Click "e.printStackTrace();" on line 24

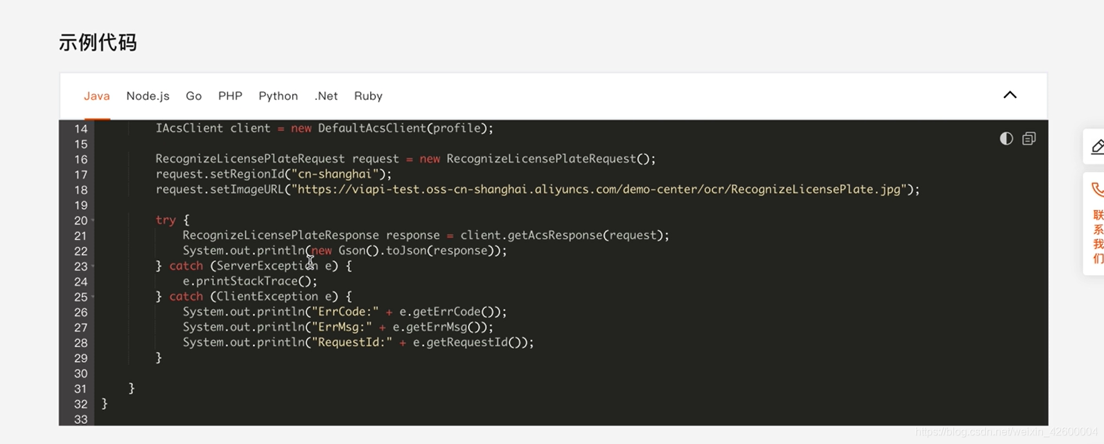250,282
